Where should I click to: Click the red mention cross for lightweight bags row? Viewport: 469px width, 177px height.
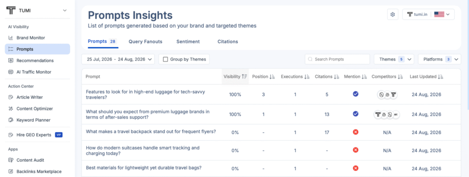355,168
